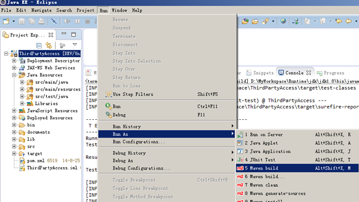Expand the Deployment Descriptor node
The image size is (359, 202).
tap(14, 61)
